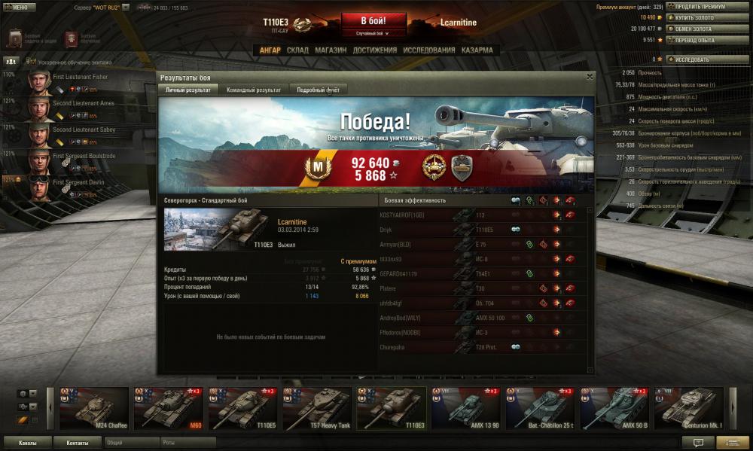Viewport: 753px width, 451px height.
Task: Click the first achievement medal in the red banner
Action: pos(434,167)
